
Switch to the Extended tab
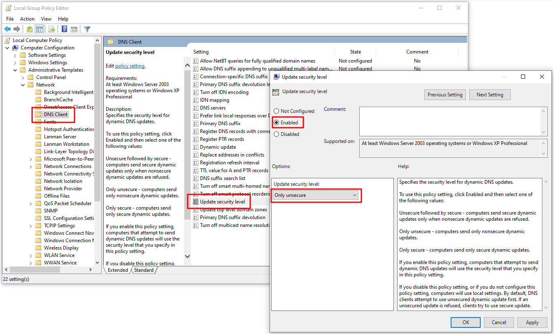click(x=118, y=270)
